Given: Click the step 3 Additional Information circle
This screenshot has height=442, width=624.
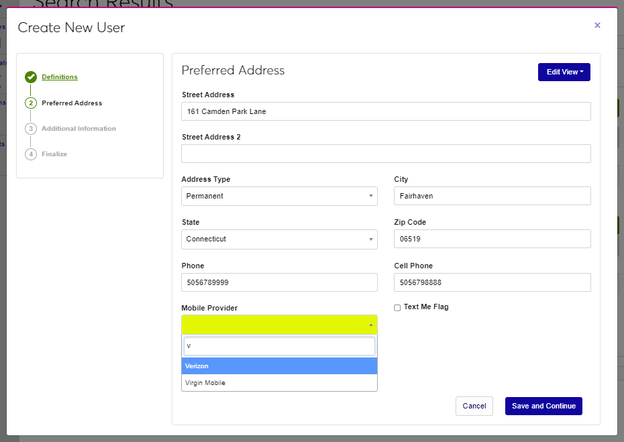Looking at the screenshot, I should [x=31, y=129].
